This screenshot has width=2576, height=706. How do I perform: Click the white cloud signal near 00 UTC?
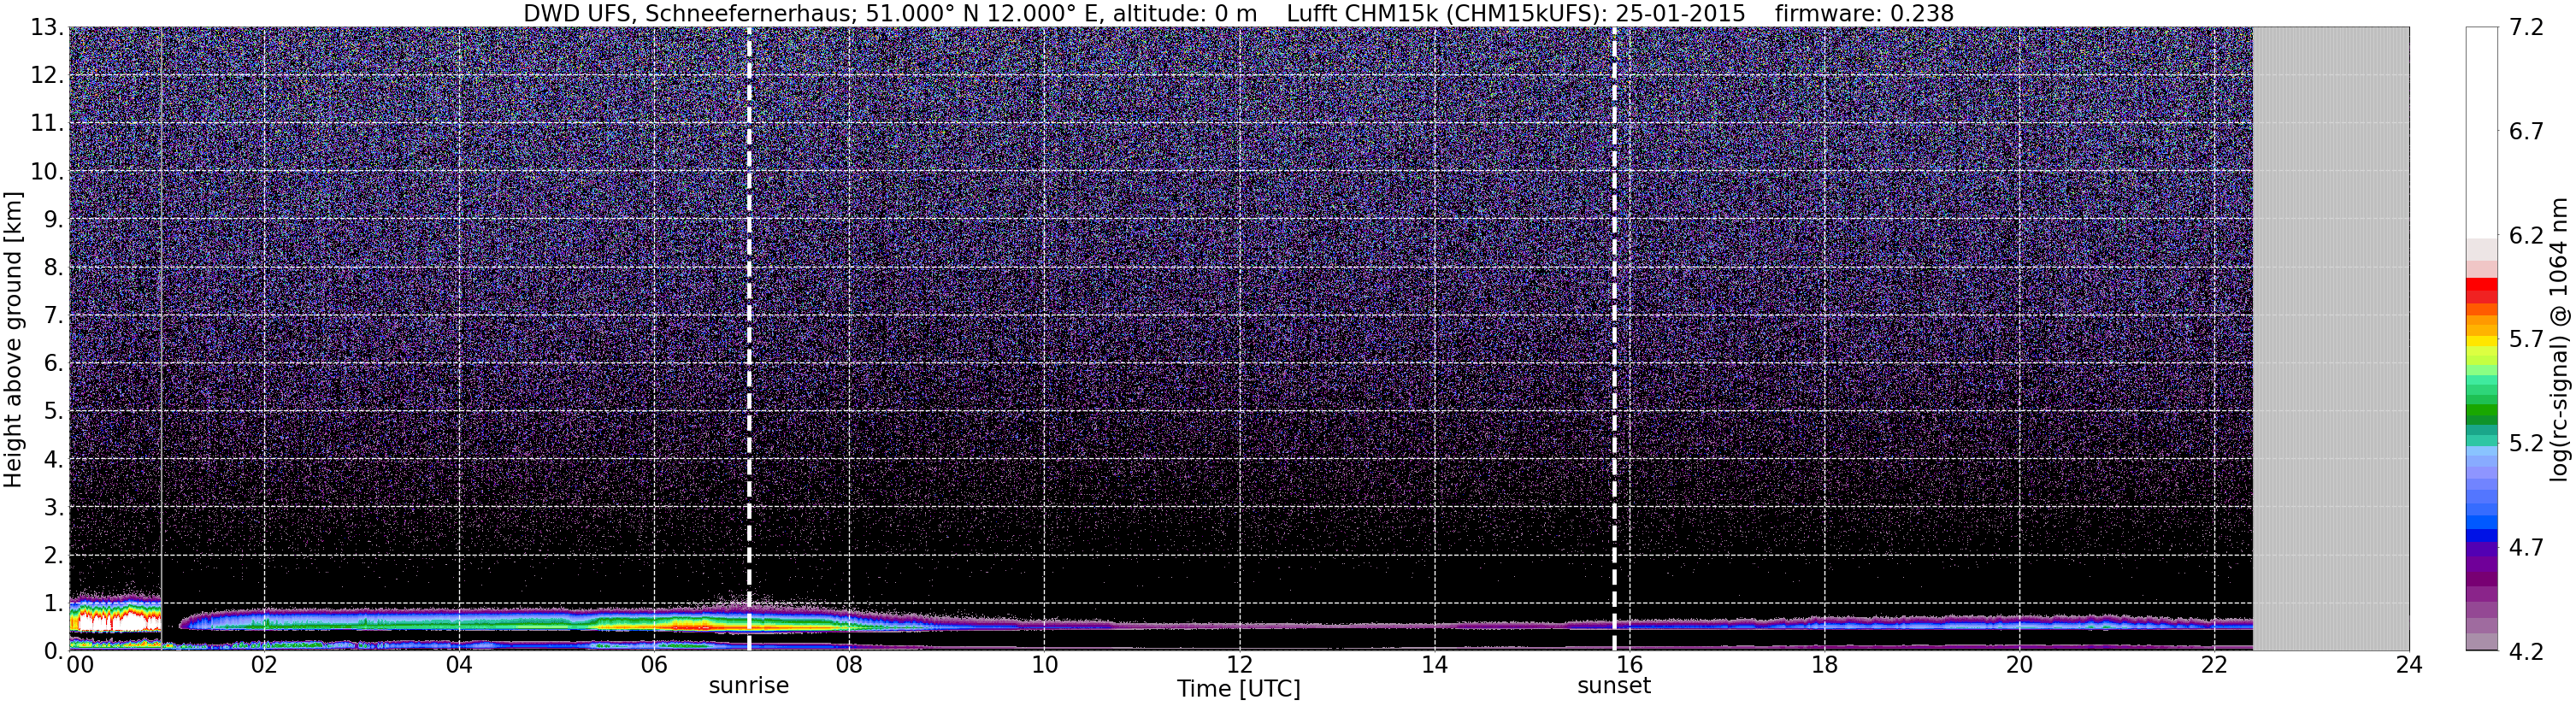click(113, 621)
